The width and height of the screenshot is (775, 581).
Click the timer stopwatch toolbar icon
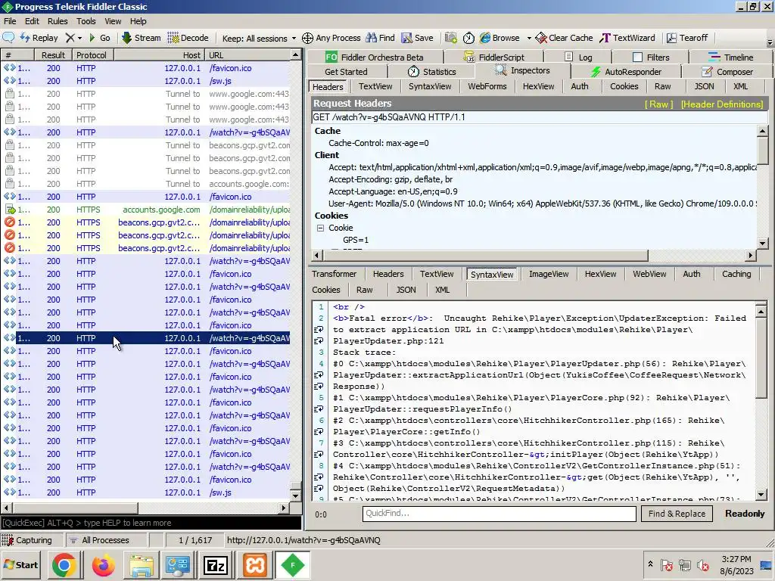(x=468, y=38)
